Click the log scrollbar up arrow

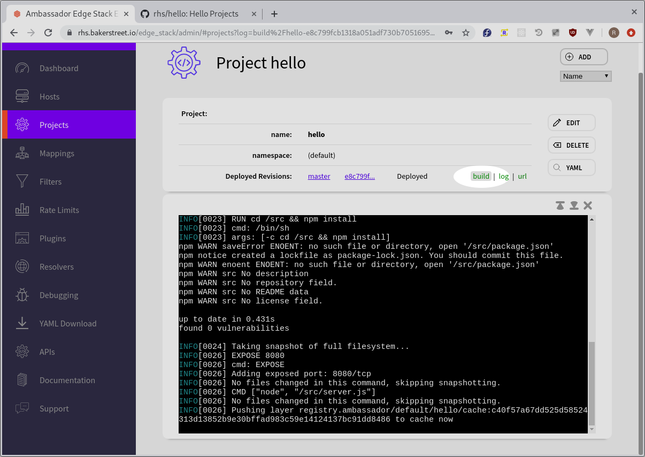(x=592, y=219)
